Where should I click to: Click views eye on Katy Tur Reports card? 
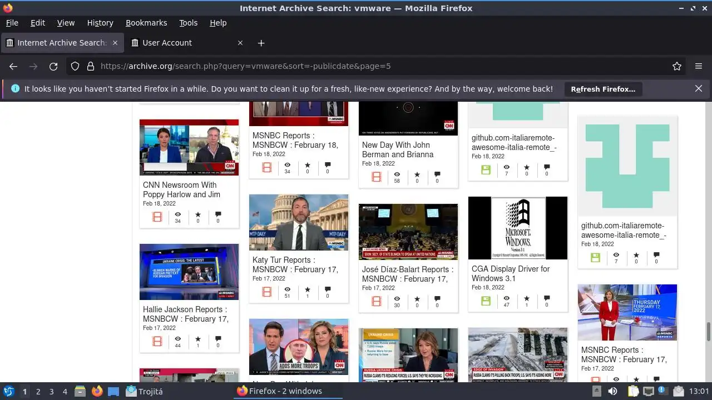click(288, 289)
